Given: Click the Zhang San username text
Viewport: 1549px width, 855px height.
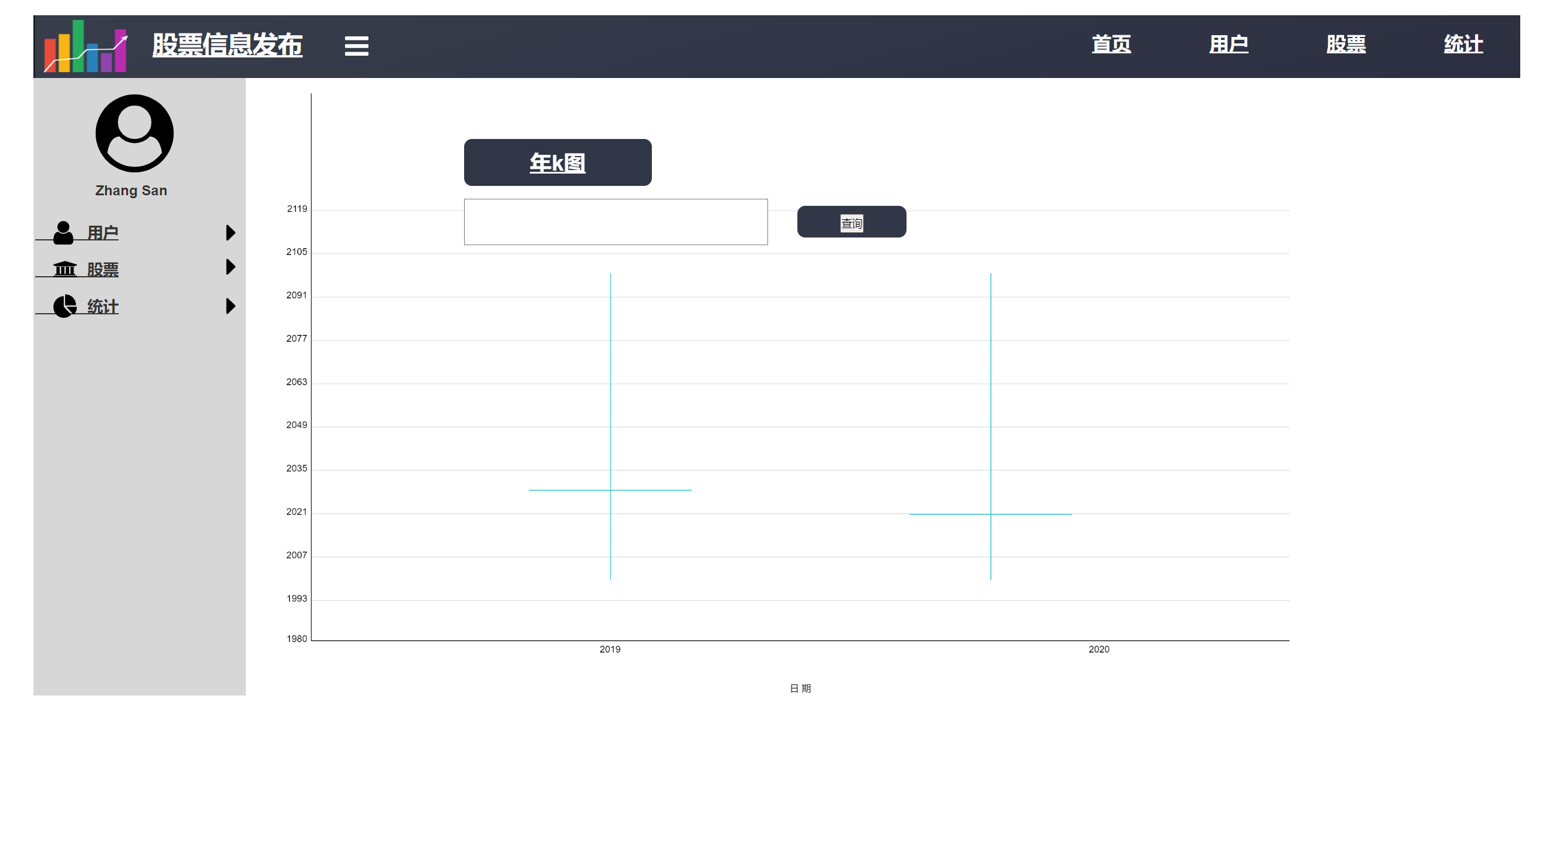Looking at the screenshot, I should [x=131, y=191].
